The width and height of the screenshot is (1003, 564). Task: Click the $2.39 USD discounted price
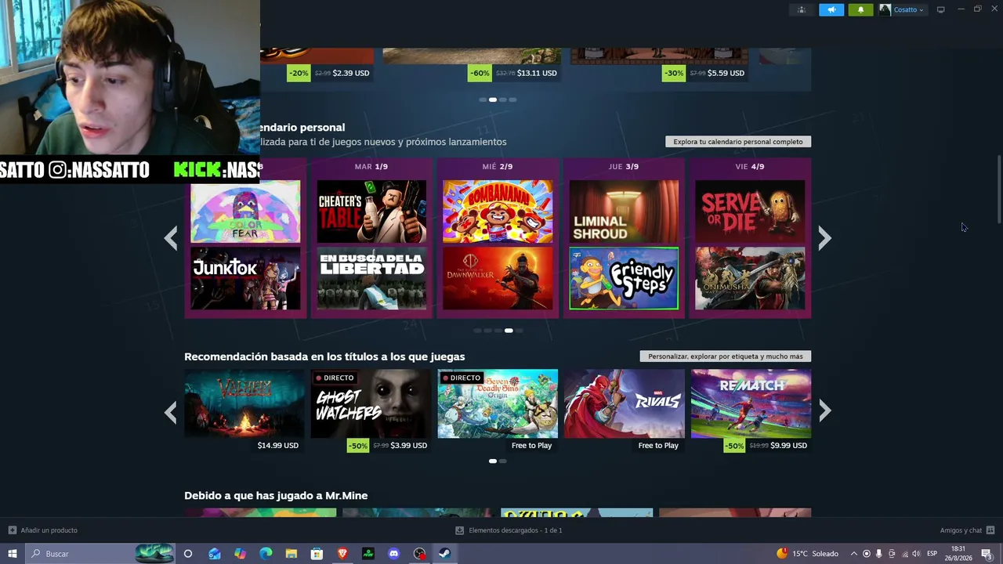coord(351,73)
